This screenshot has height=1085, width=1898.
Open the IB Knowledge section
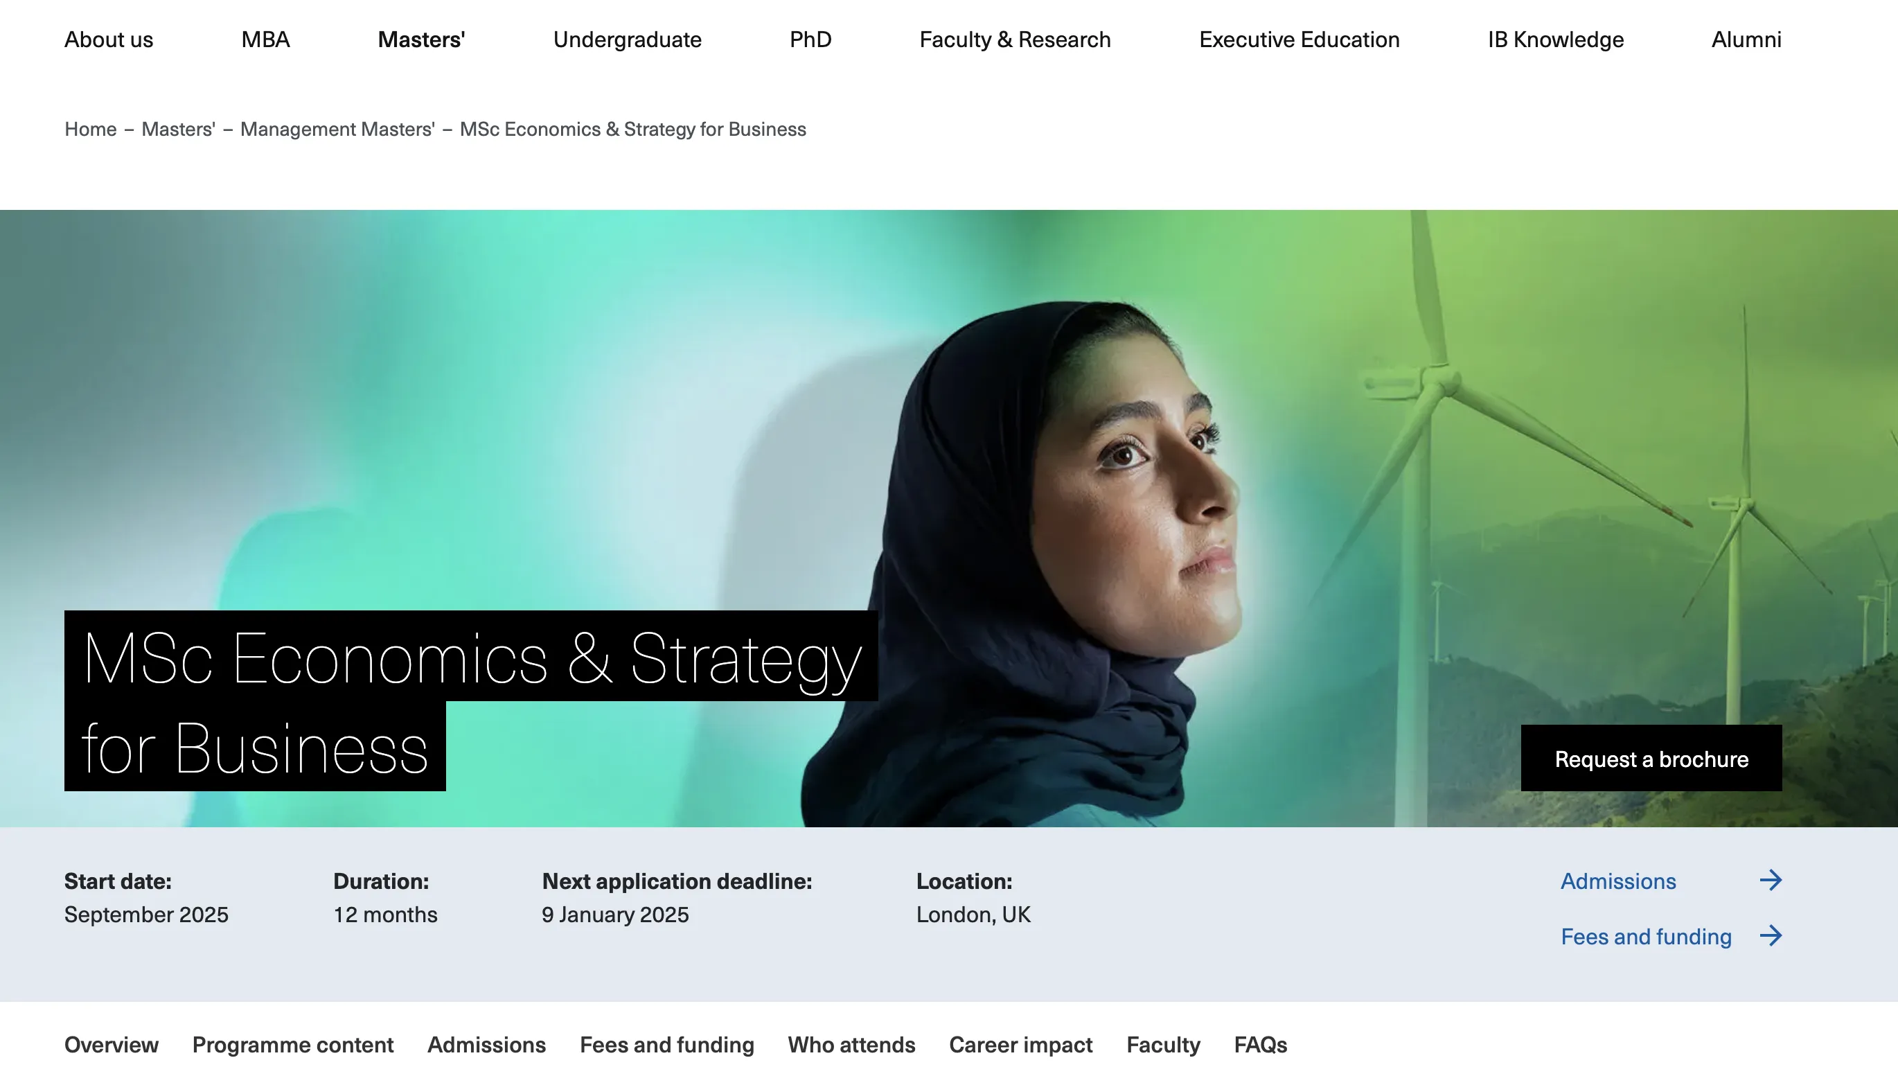[1555, 39]
